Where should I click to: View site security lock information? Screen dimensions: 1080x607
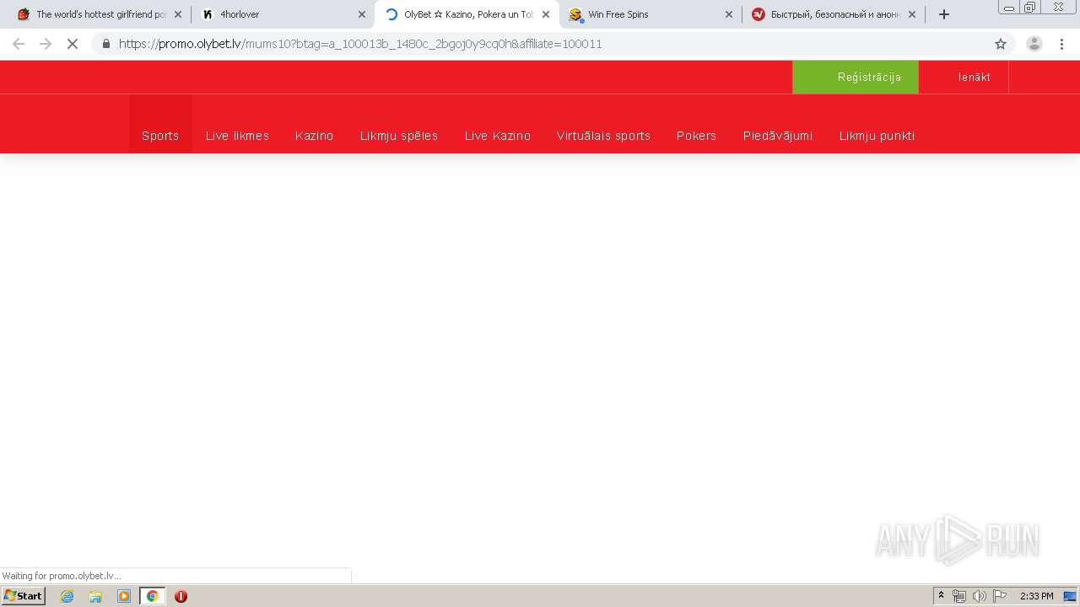click(106, 44)
